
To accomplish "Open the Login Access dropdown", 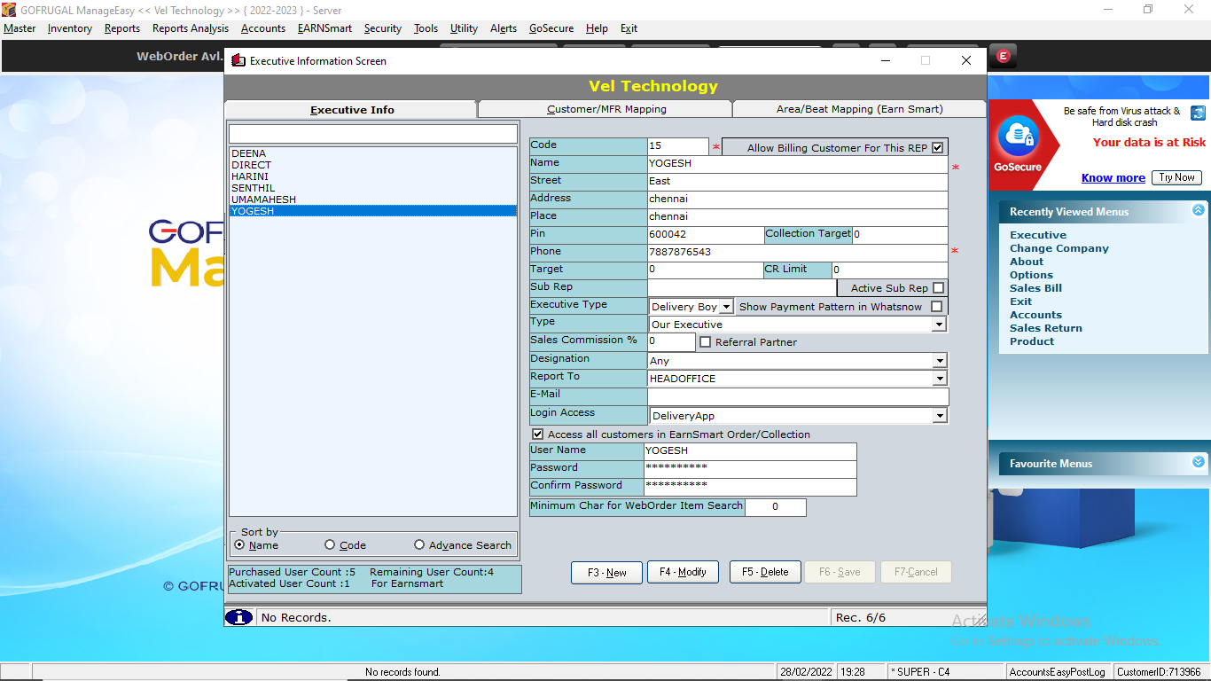I will (x=939, y=416).
